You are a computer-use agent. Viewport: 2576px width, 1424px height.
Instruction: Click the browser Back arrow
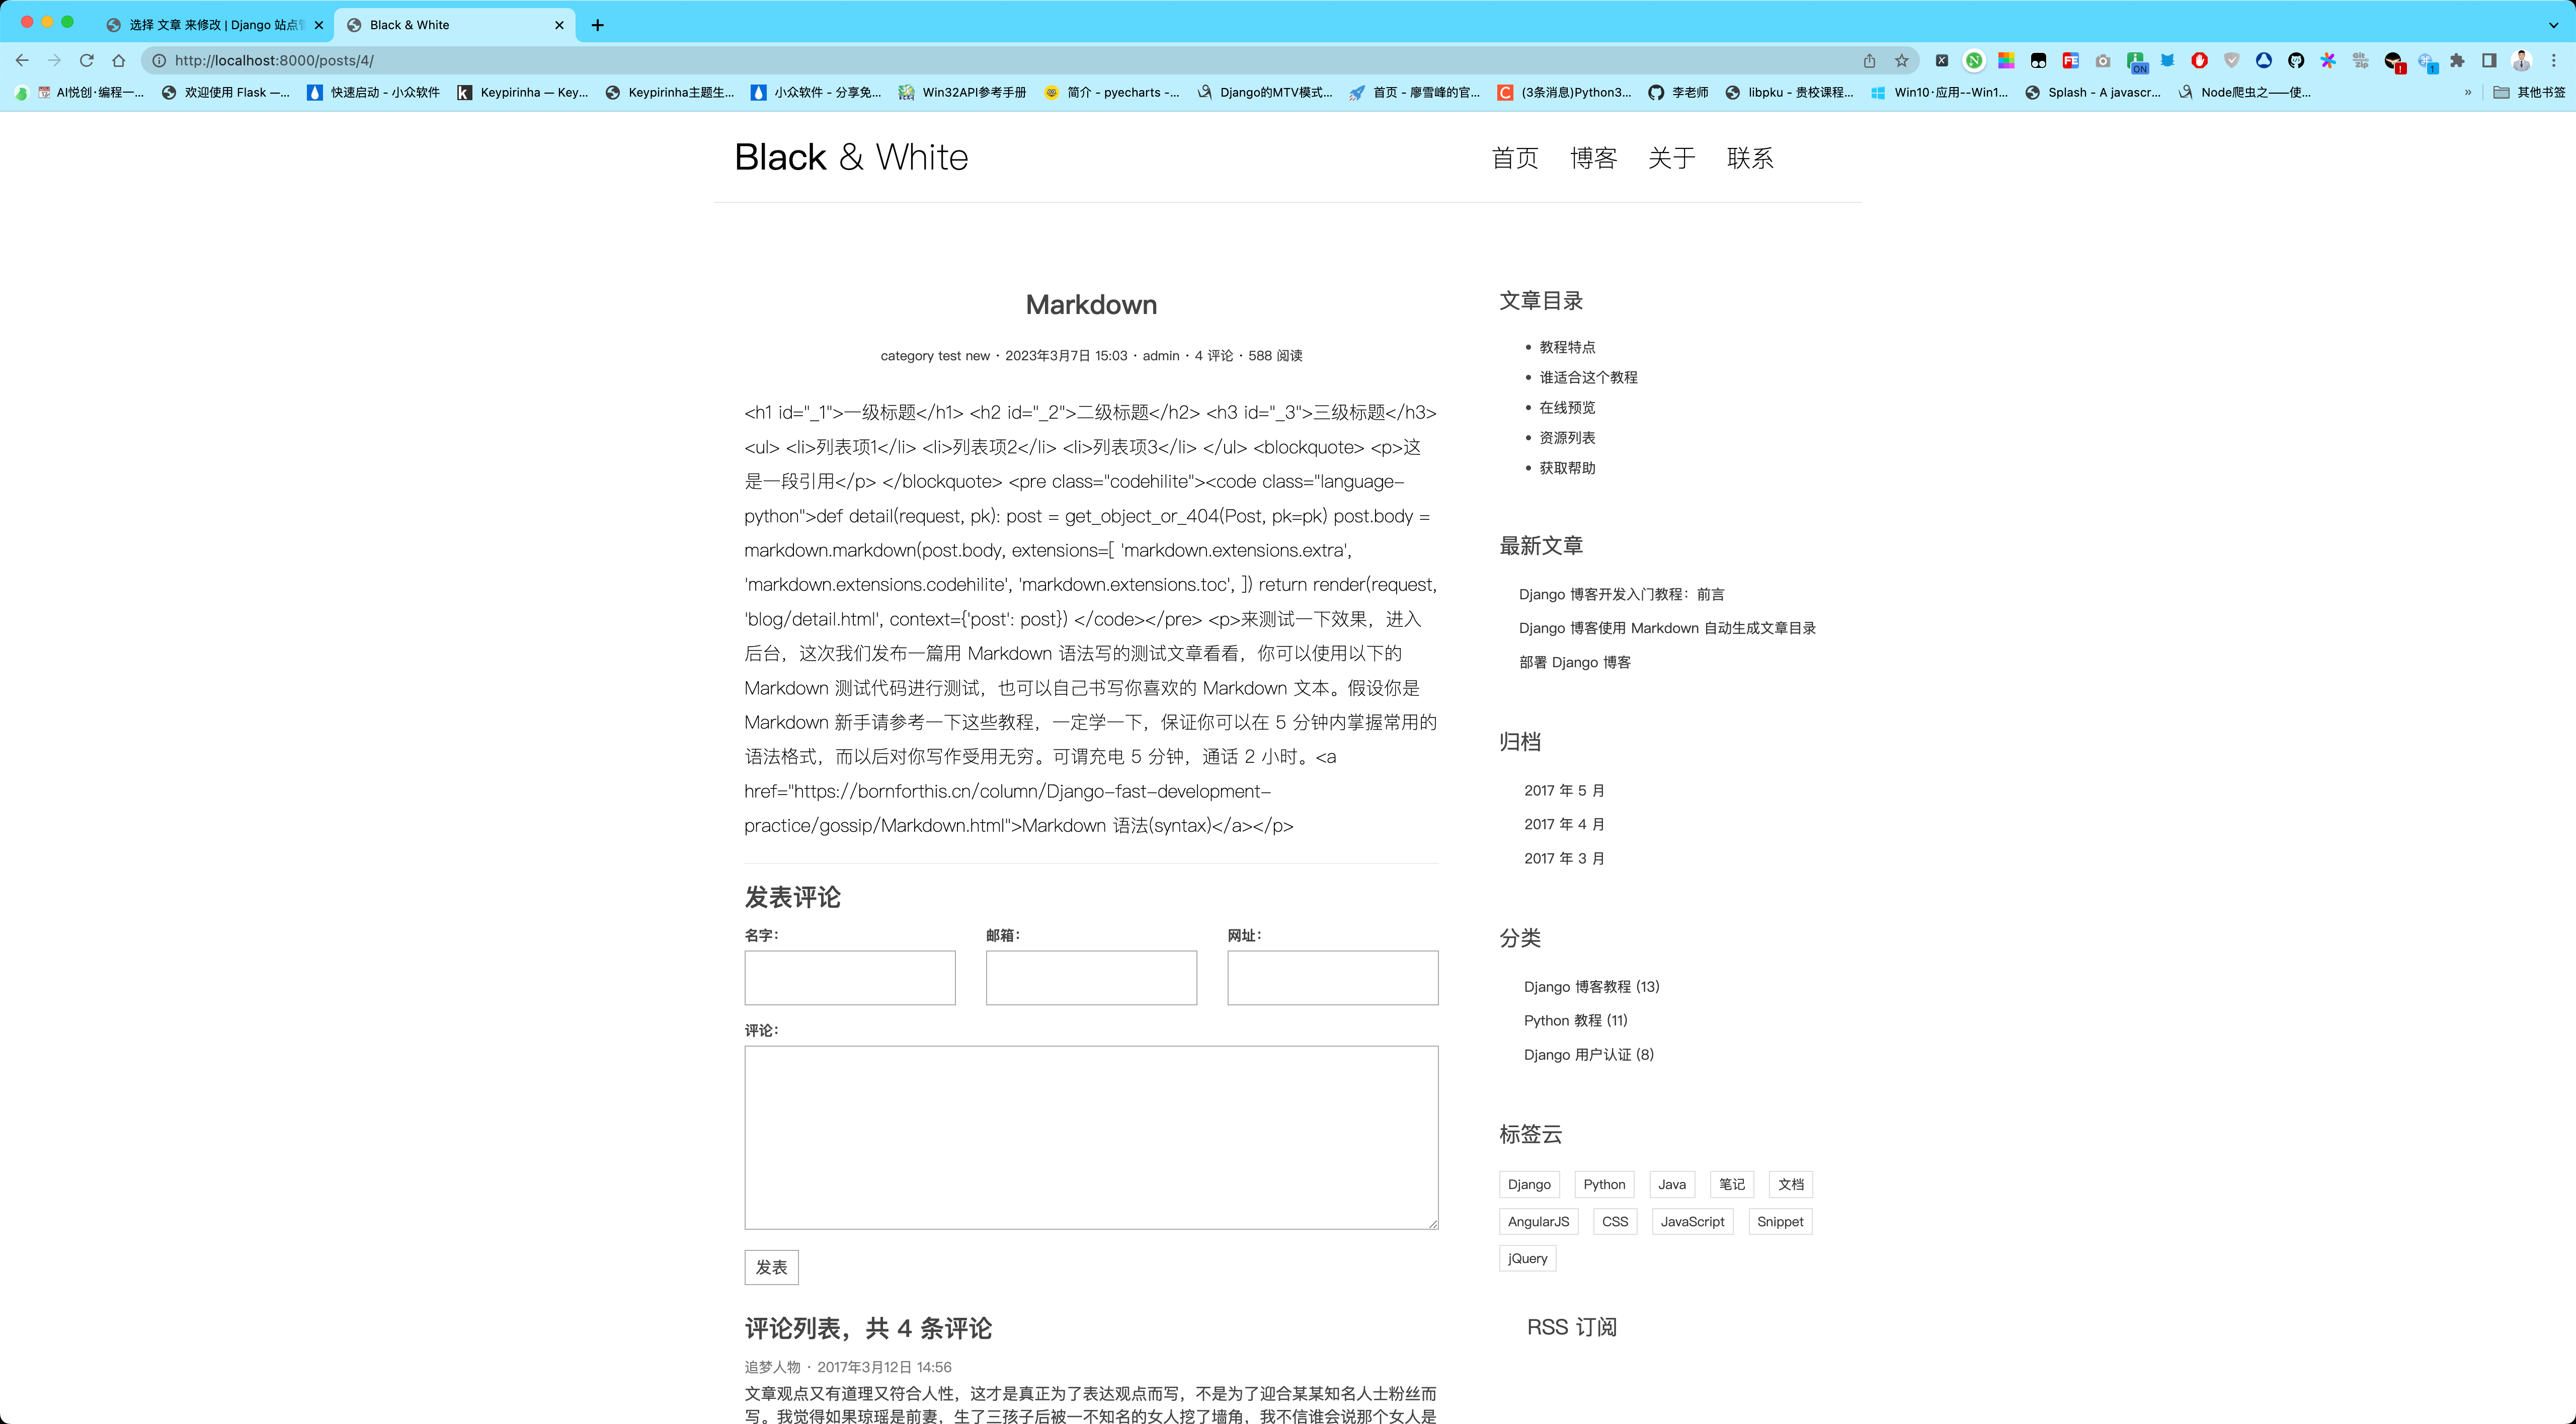(x=22, y=60)
